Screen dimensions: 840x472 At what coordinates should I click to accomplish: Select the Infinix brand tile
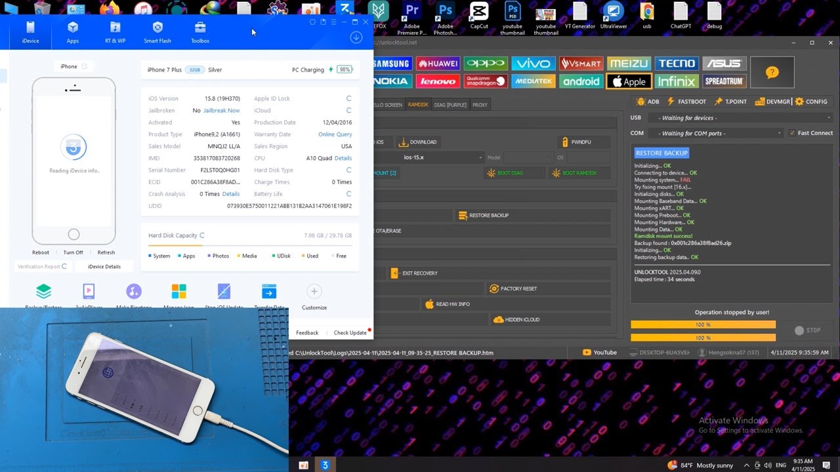click(x=676, y=81)
